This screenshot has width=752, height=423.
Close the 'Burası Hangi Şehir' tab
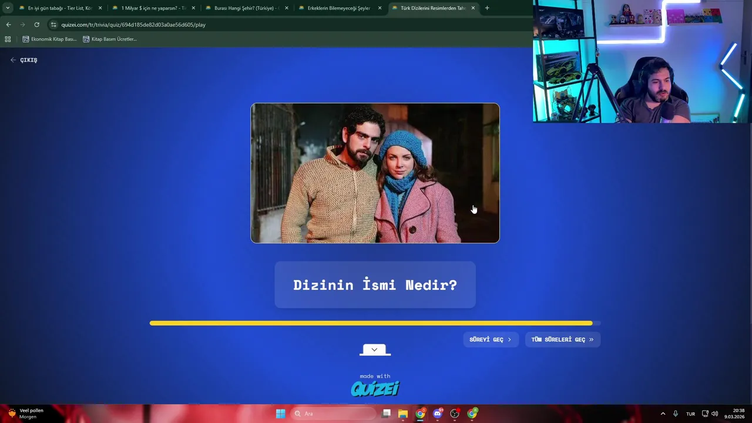click(x=286, y=8)
